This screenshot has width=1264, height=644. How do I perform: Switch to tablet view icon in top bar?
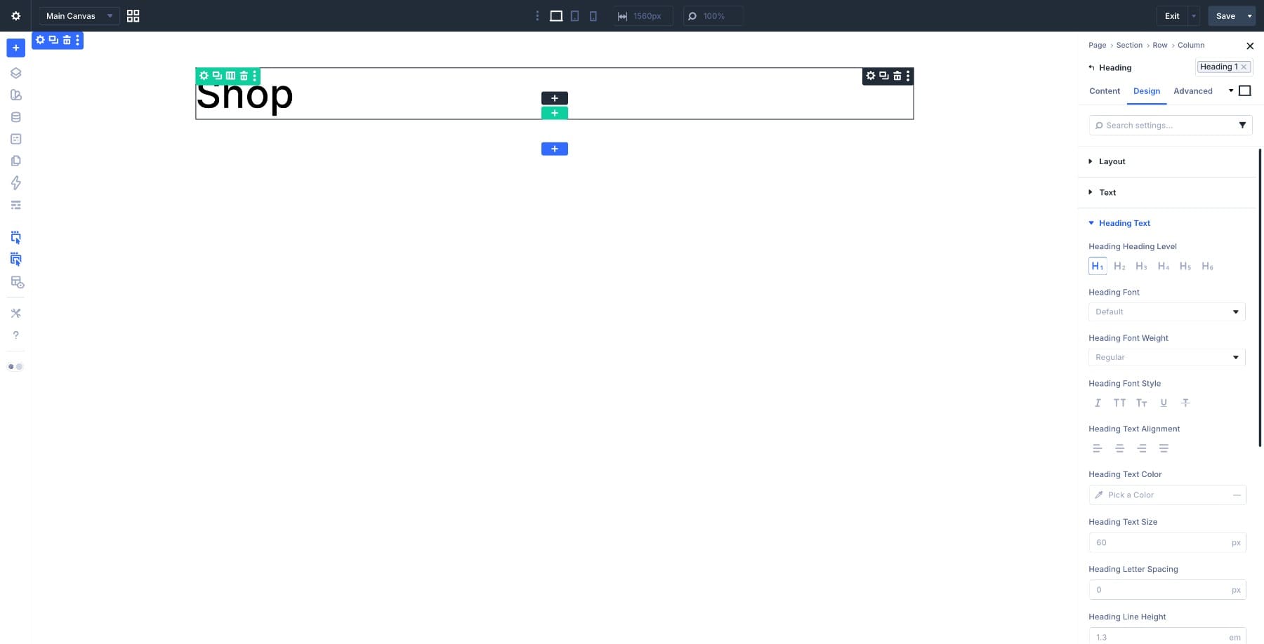tap(574, 16)
